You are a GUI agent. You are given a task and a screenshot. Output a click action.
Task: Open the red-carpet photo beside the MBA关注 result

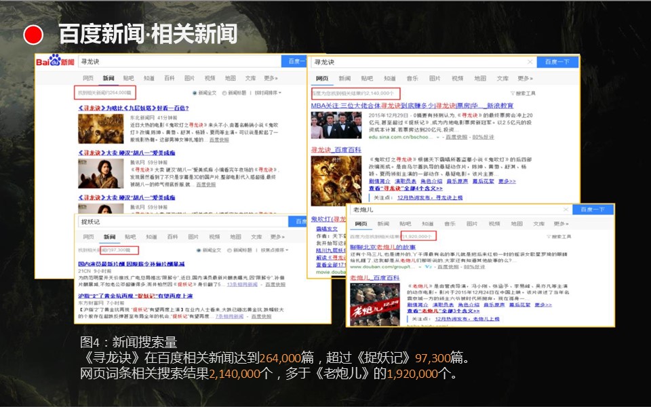click(x=336, y=125)
